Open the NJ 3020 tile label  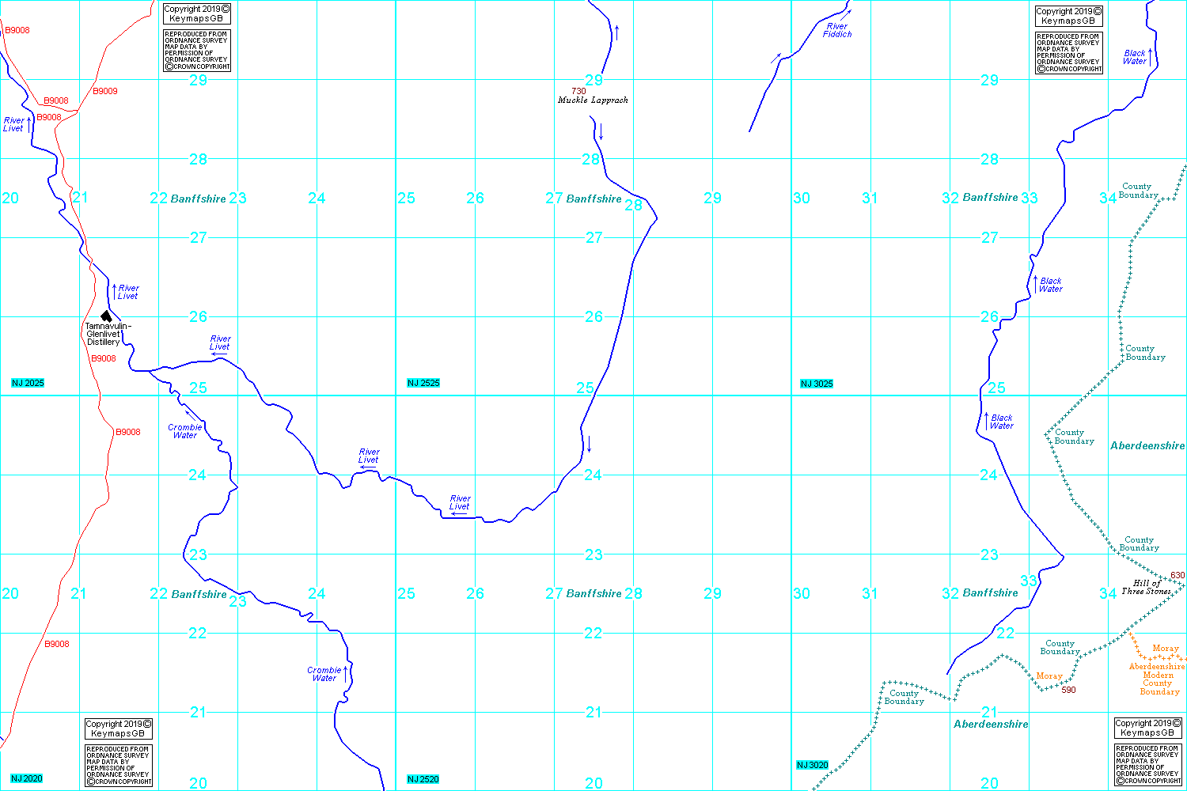coord(812,765)
